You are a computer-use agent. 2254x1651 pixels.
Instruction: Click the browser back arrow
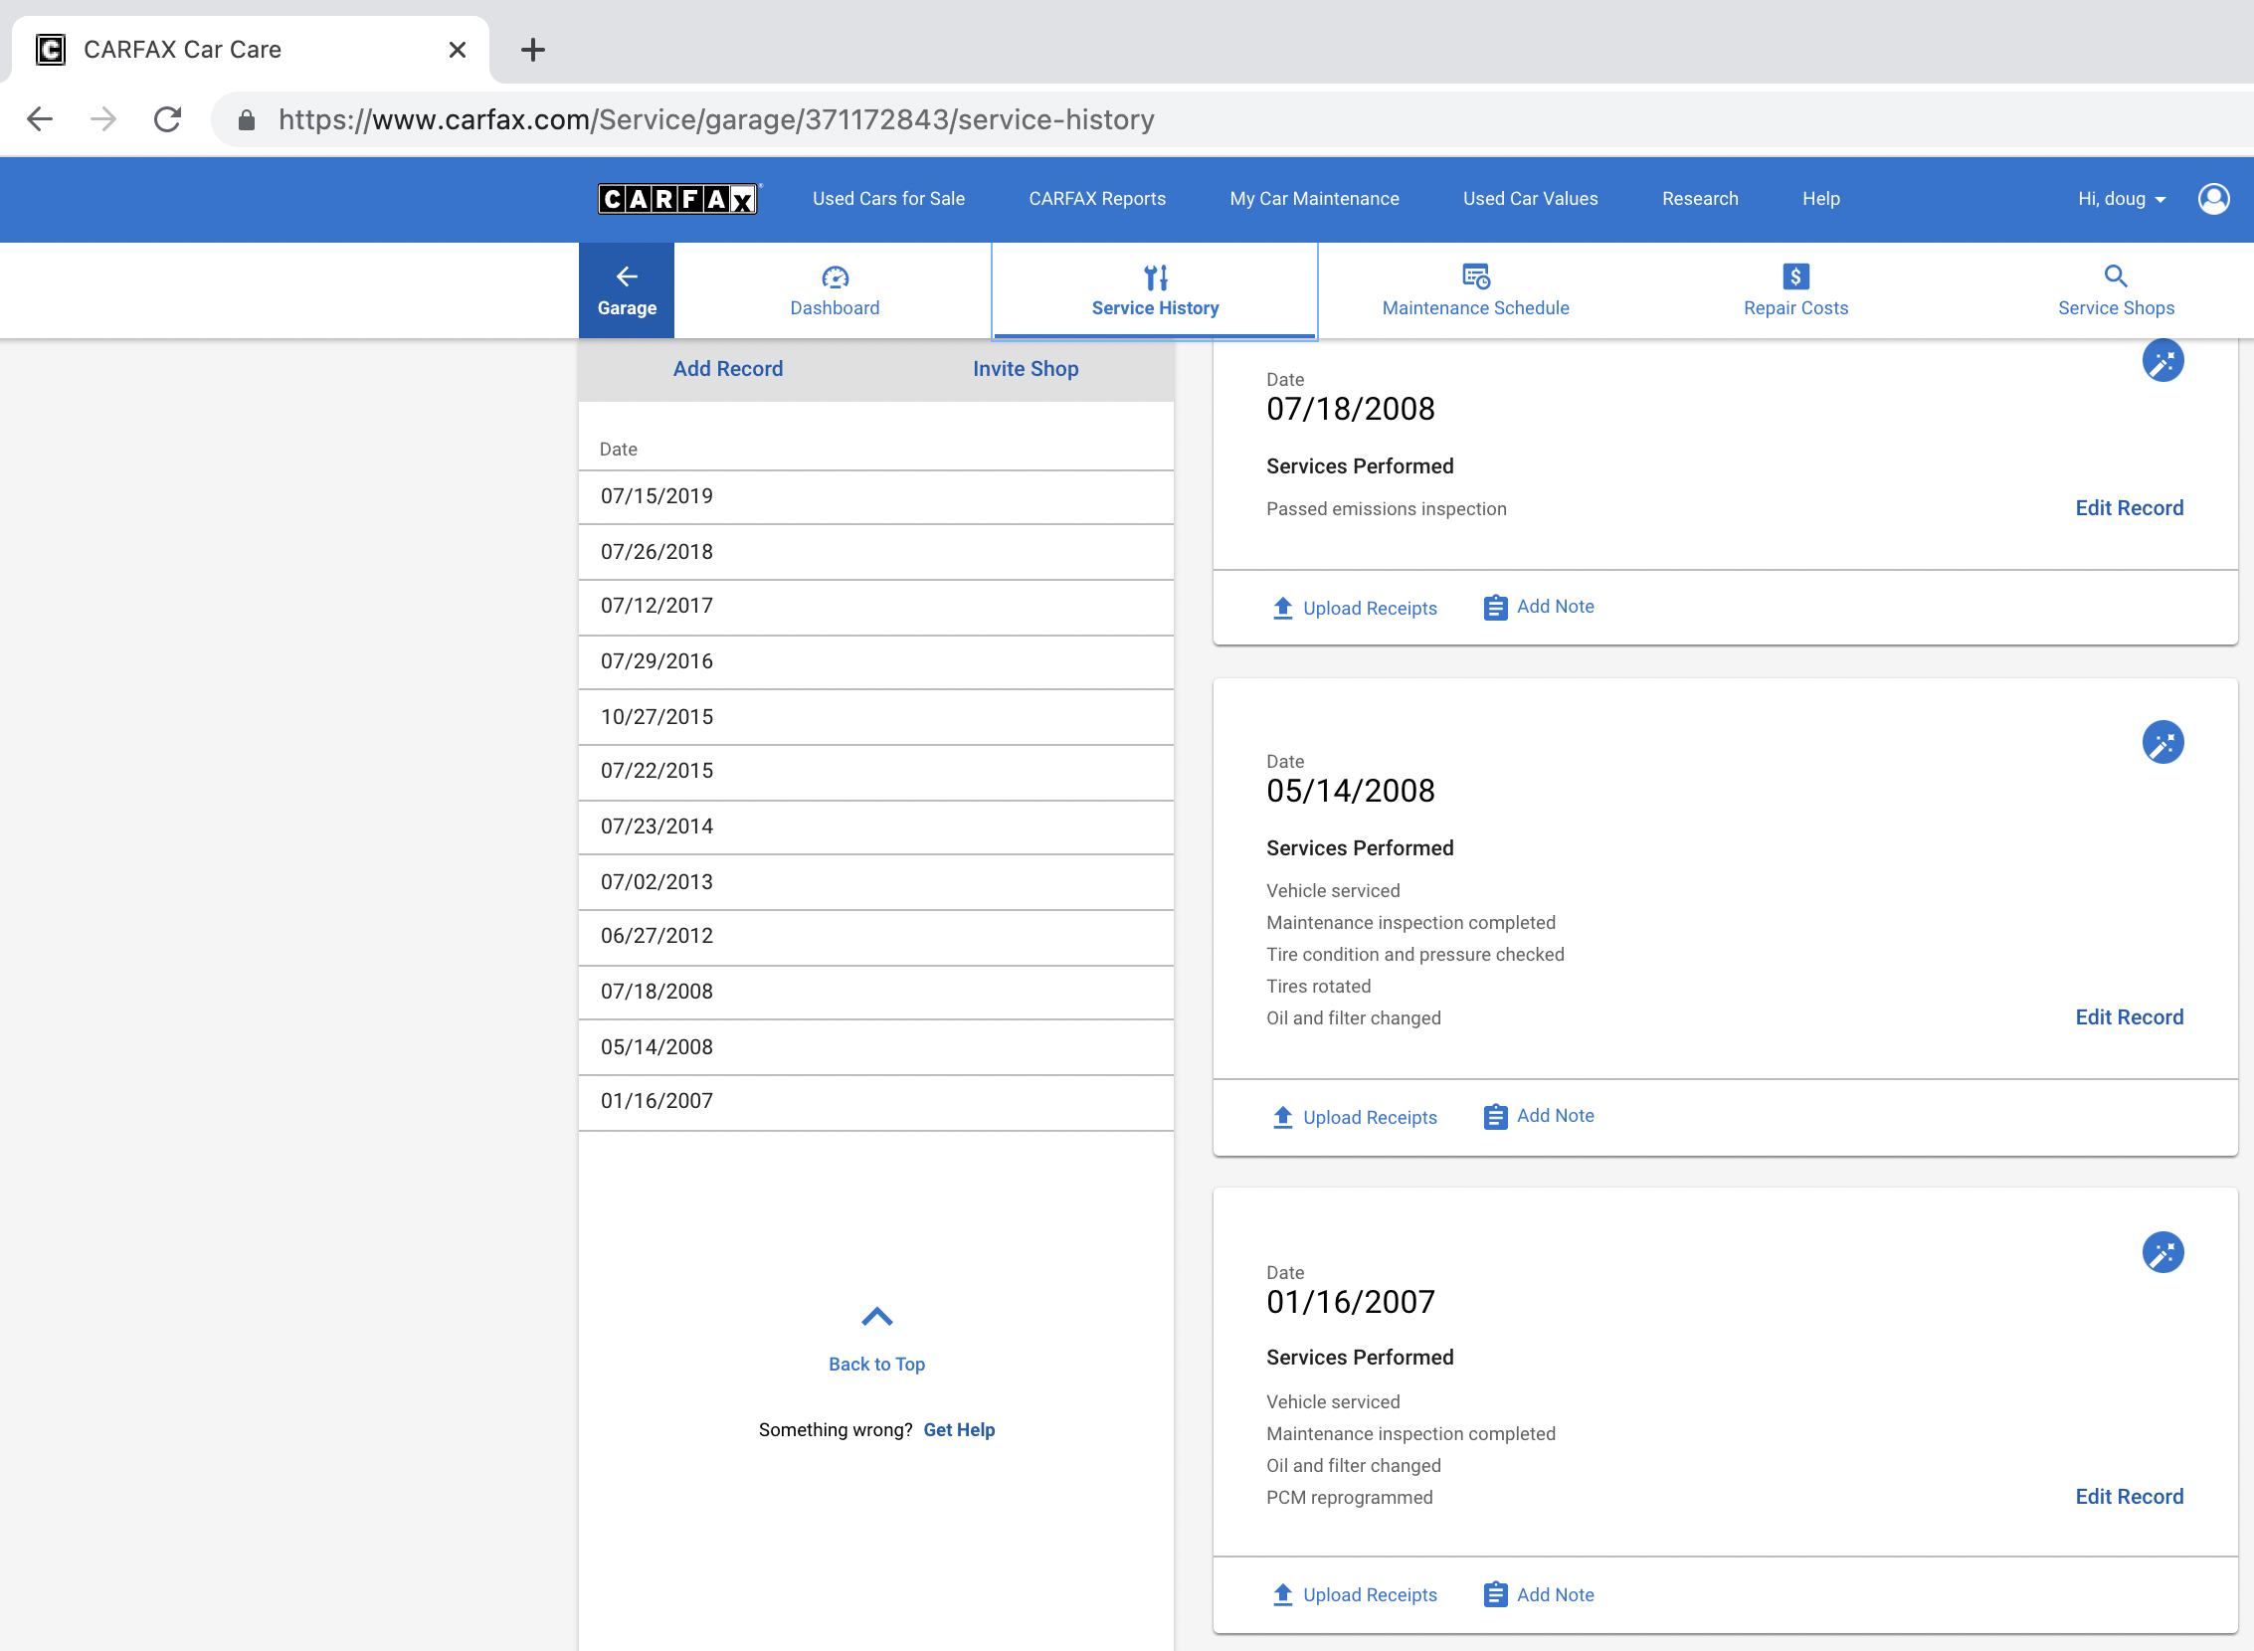(x=40, y=120)
